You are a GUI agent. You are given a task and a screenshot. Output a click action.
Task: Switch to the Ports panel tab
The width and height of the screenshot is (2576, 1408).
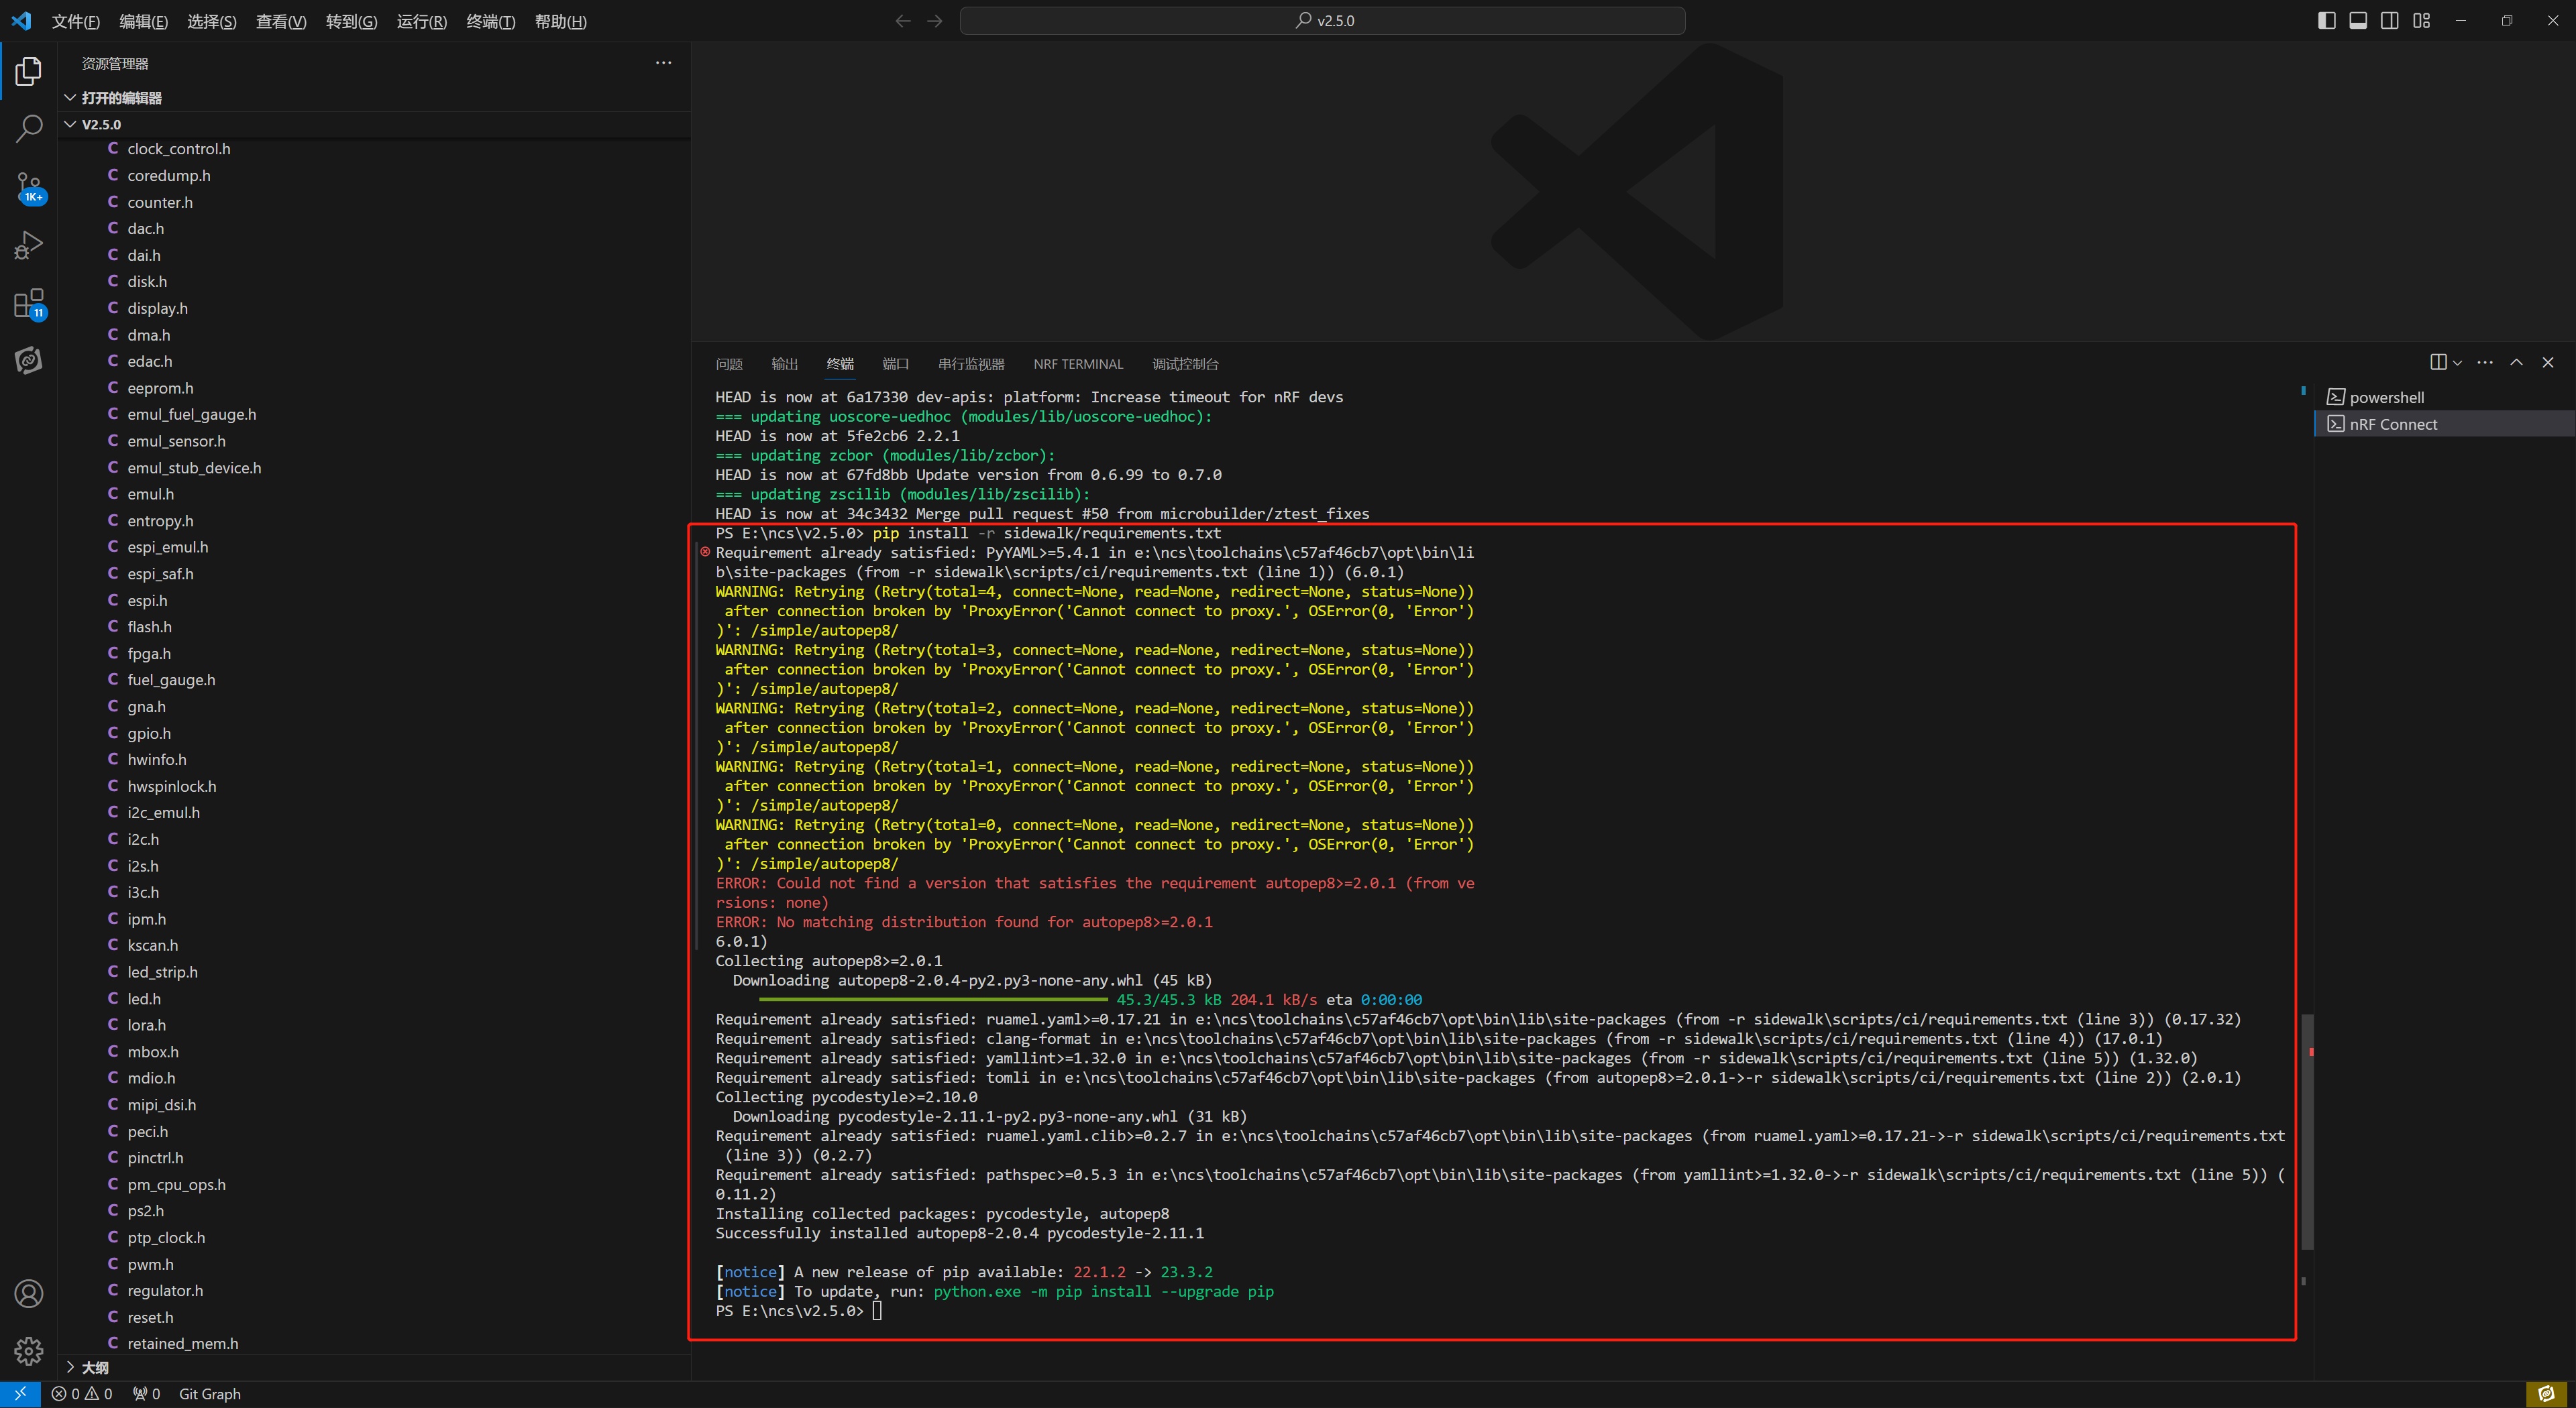[896, 364]
